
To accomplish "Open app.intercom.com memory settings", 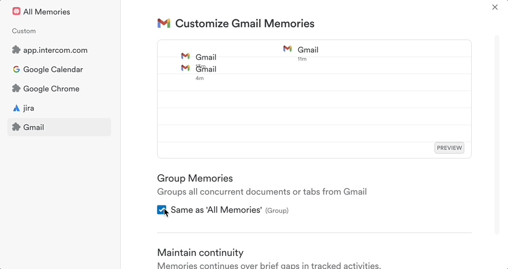I will [x=55, y=50].
